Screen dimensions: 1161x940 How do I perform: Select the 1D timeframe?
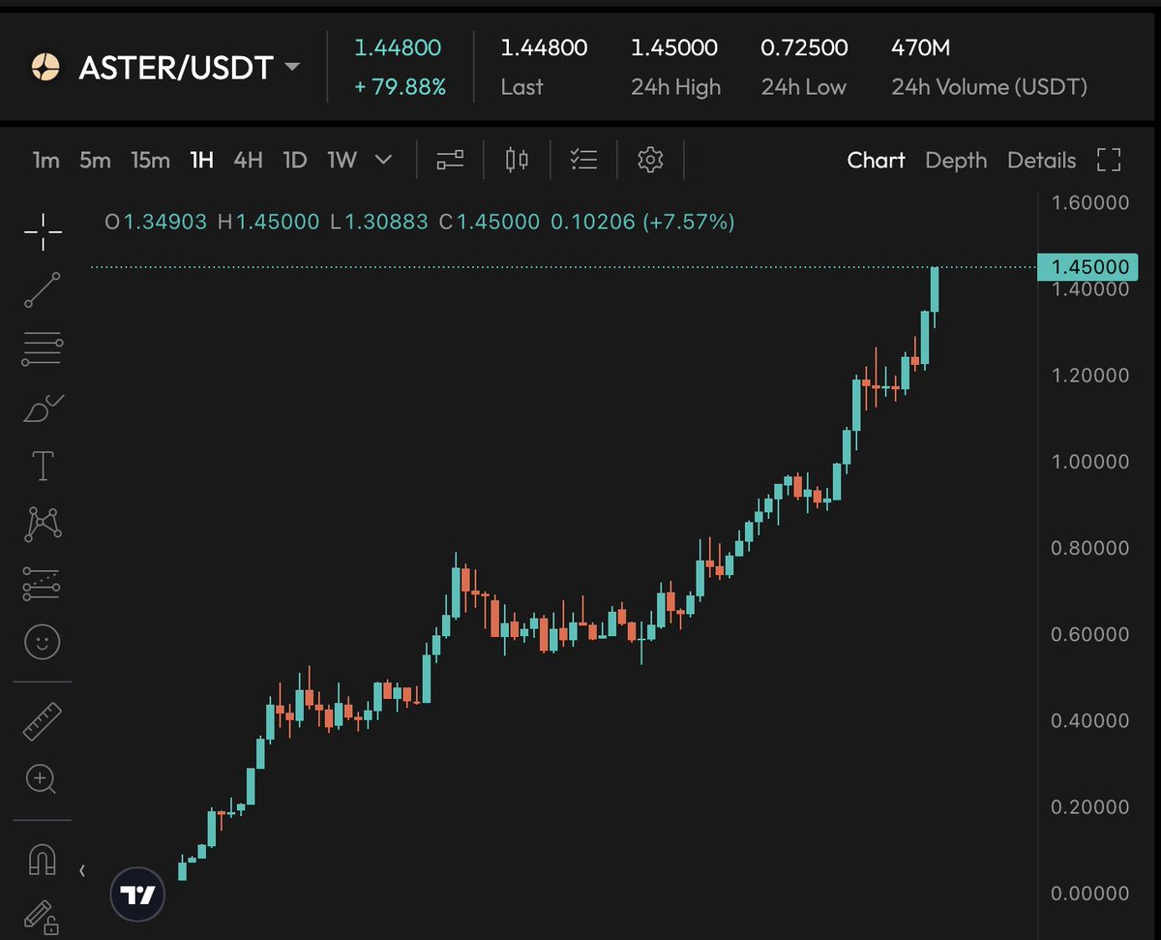tap(294, 160)
